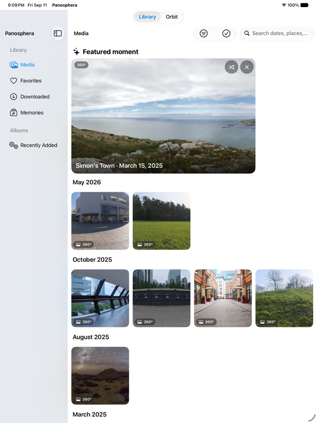This screenshot has width=317, height=423.
Task: Switch to the Library tab
Action: (147, 17)
